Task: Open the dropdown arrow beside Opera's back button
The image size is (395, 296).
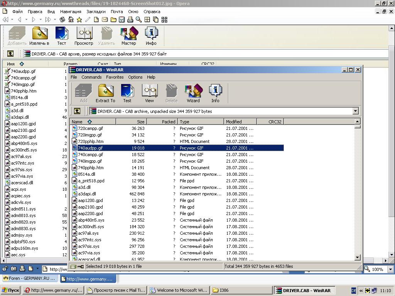Action: (x=26, y=20)
